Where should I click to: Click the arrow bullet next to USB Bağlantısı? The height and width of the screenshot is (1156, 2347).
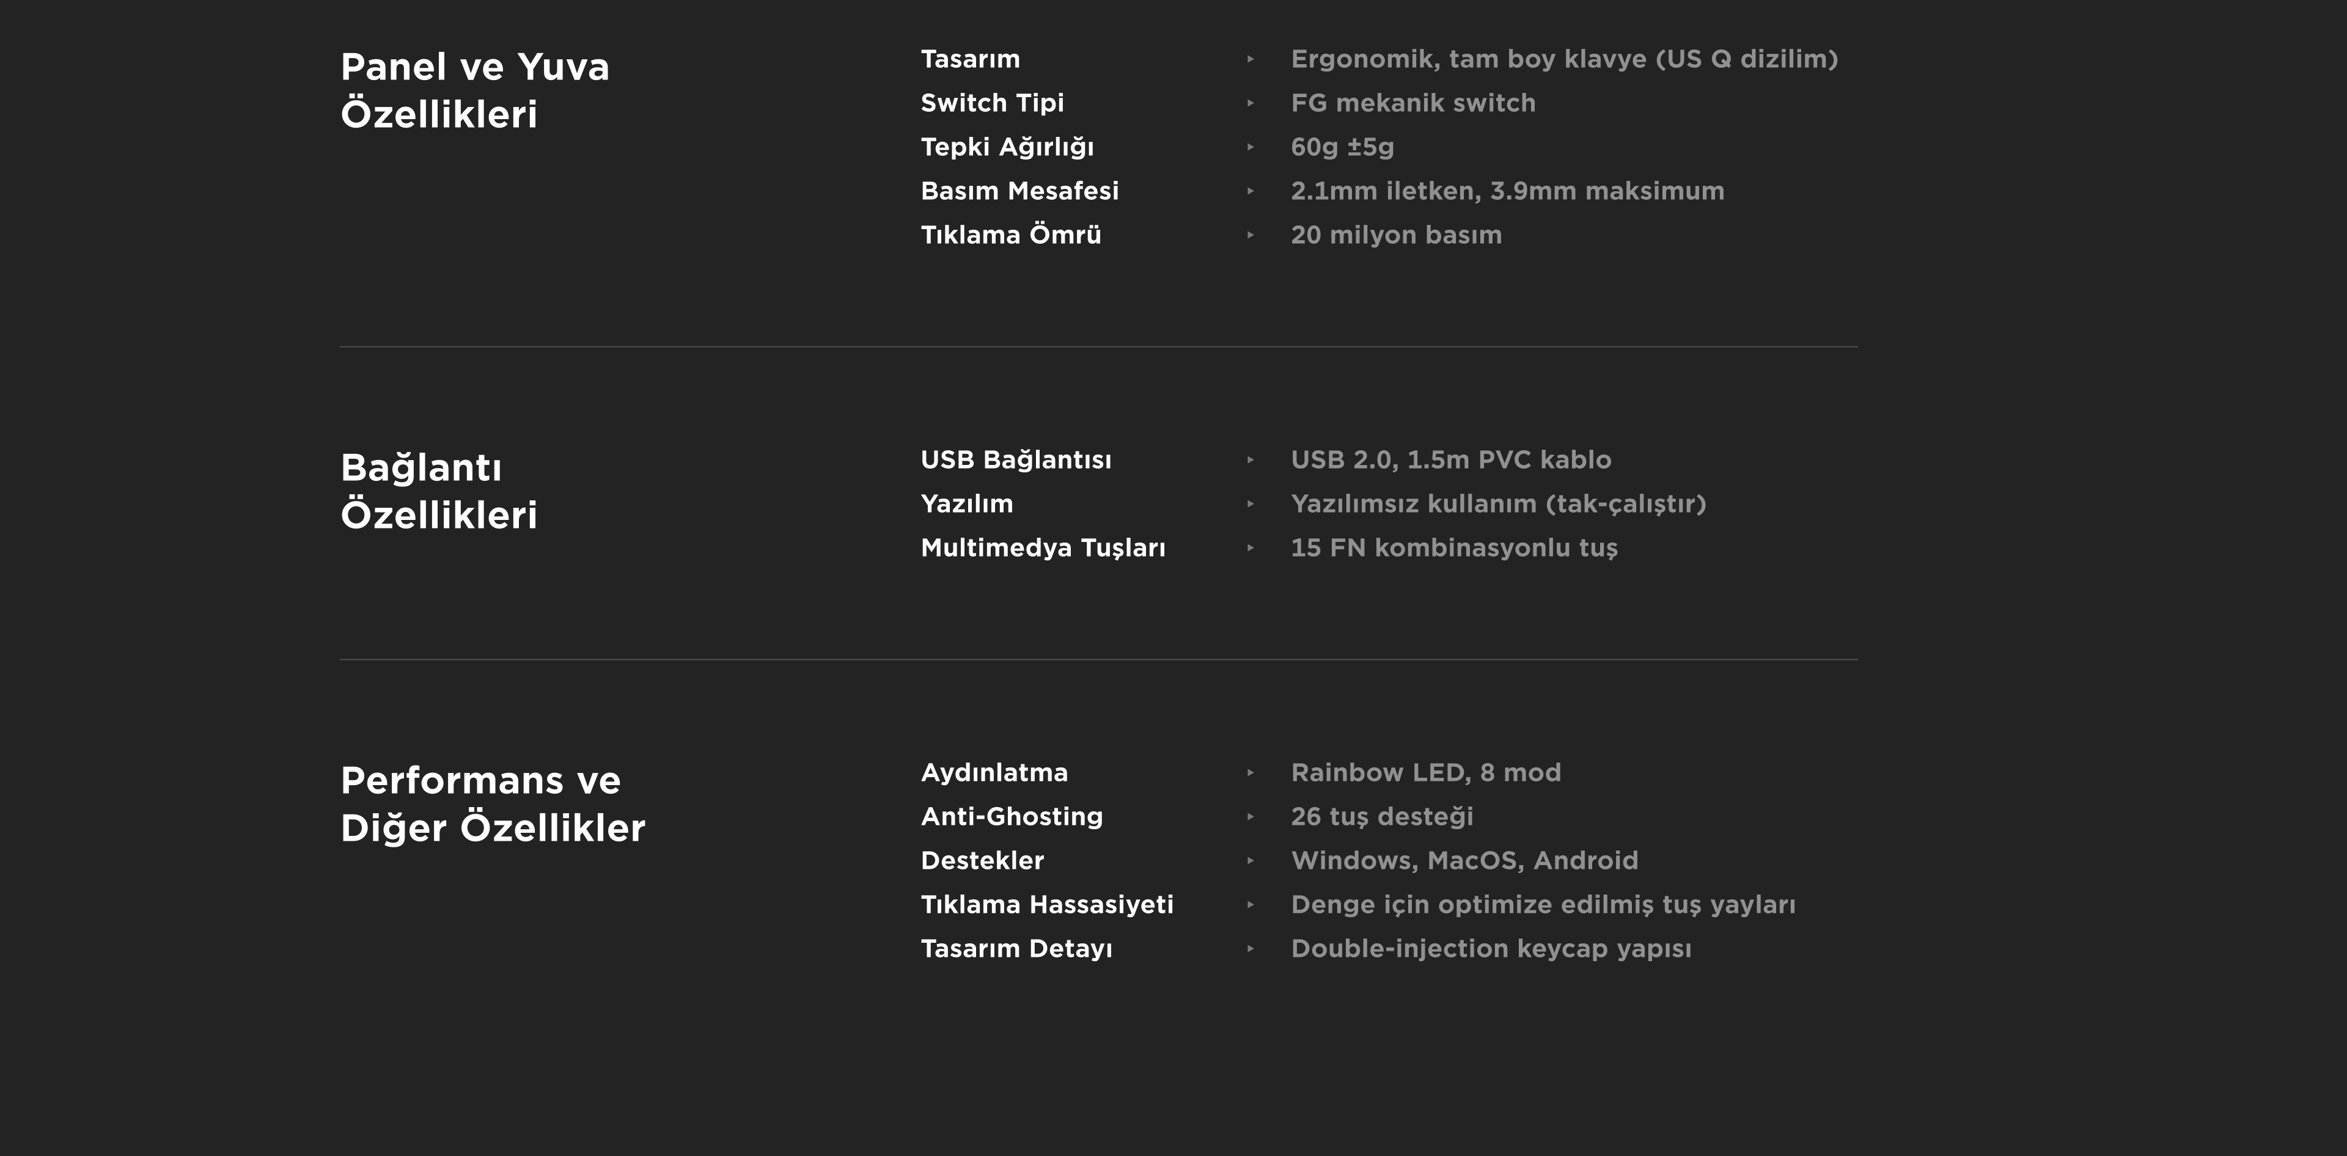[1250, 460]
